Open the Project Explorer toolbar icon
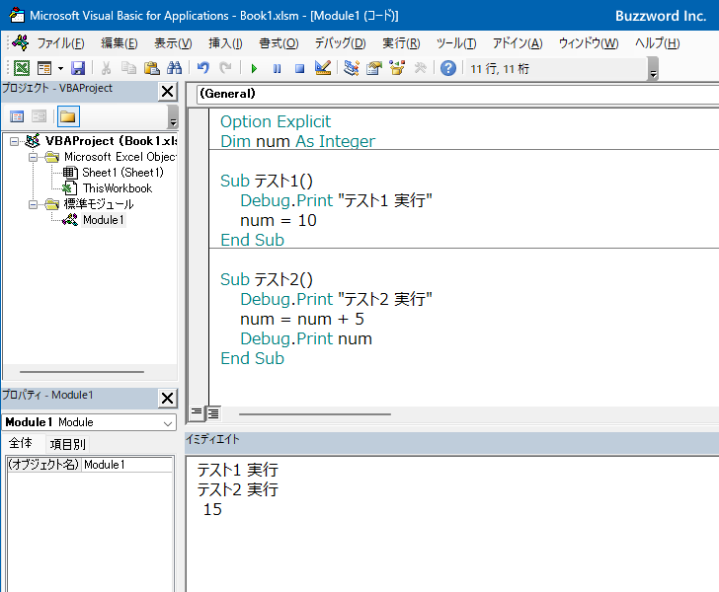Viewport: 719px width, 592px height. click(352, 68)
